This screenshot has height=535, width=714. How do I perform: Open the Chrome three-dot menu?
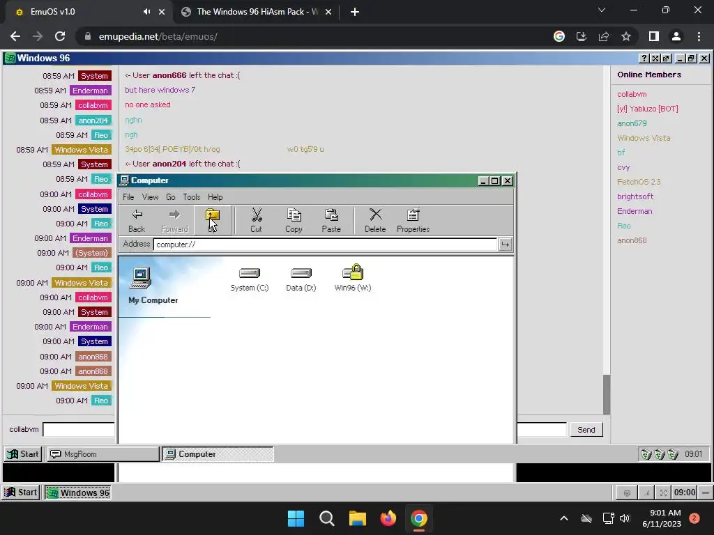[699, 36]
